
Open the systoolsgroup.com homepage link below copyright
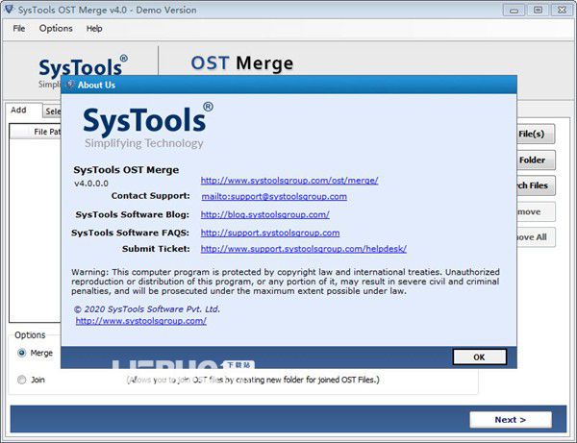[x=141, y=321]
